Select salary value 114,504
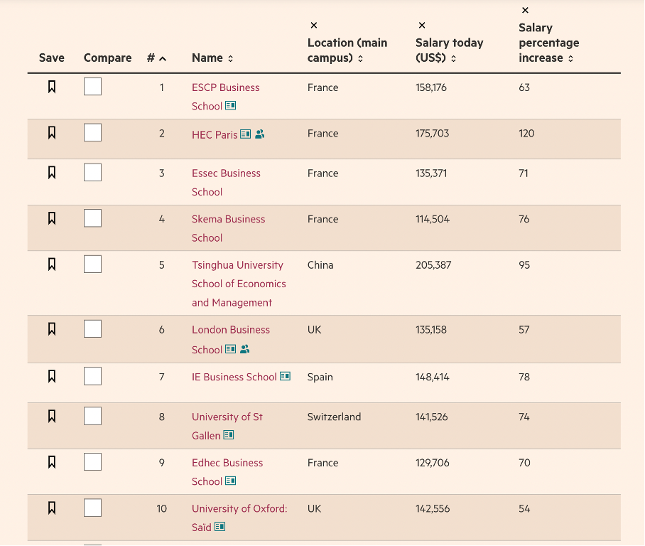This screenshot has height=546, width=645. tap(433, 219)
